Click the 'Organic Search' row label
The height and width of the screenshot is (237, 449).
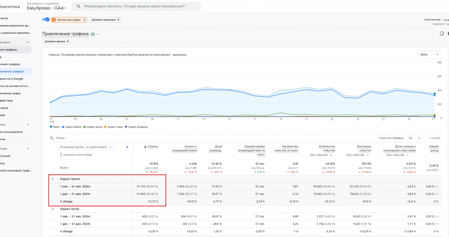click(x=70, y=179)
